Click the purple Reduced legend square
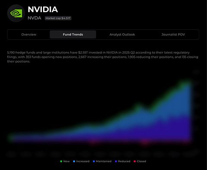The image size is (207, 170). [116, 161]
